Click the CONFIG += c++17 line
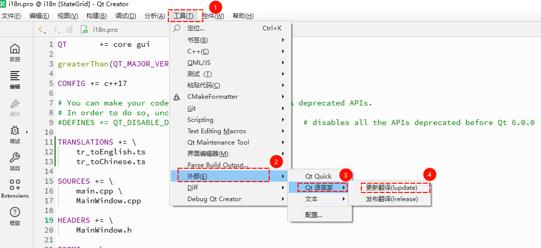The width and height of the screenshot is (541, 248). [92, 83]
